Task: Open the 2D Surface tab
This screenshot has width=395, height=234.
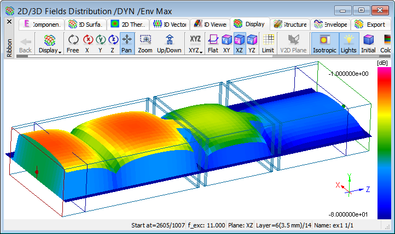Action: pyautogui.click(x=84, y=24)
